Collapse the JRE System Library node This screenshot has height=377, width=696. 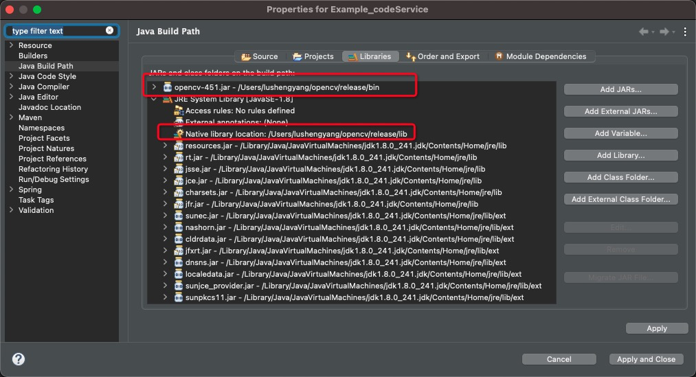(x=154, y=100)
